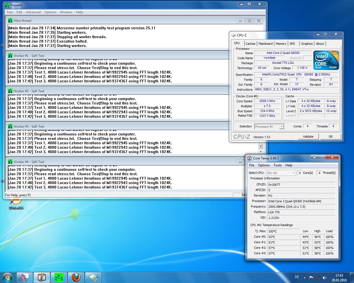Open Prime95's Options menu
Screen dimensions: 354x283
click(50, 12)
